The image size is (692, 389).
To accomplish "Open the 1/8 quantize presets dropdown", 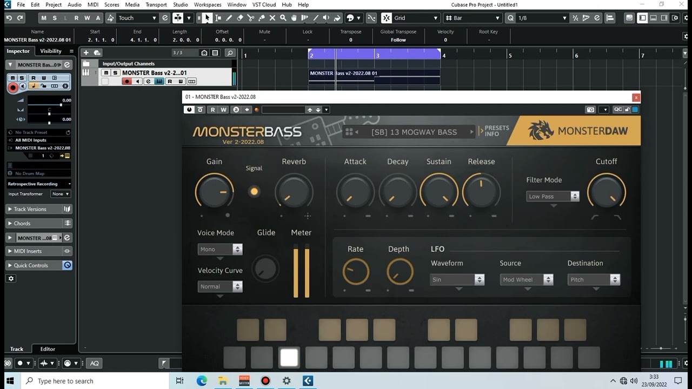I will (x=542, y=18).
